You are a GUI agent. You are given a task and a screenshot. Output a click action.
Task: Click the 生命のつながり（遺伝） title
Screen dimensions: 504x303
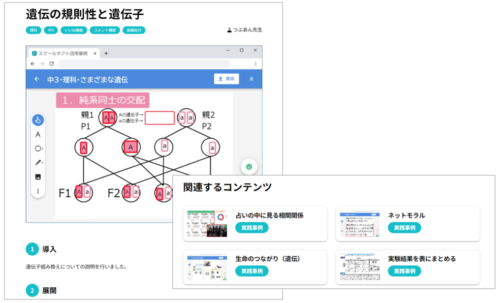pos(268,259)
